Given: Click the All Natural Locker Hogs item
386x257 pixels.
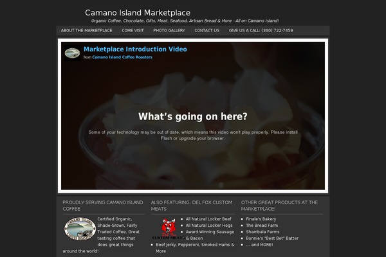Looking at the screenshot, I should [209, 226].
